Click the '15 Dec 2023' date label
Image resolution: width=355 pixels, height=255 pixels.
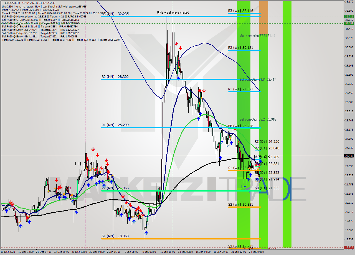point(8,252)
